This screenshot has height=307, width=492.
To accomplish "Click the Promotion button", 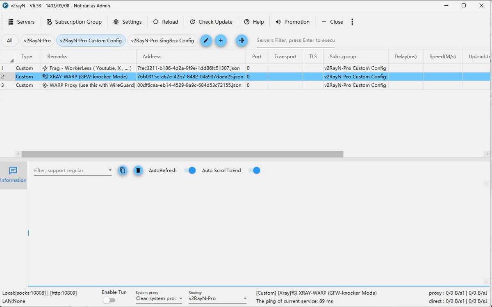I will click(x=293, y=22).
